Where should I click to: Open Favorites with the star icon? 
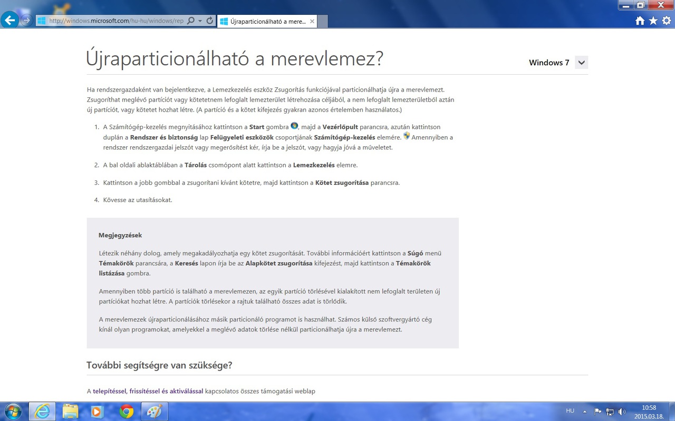(653, 21)
